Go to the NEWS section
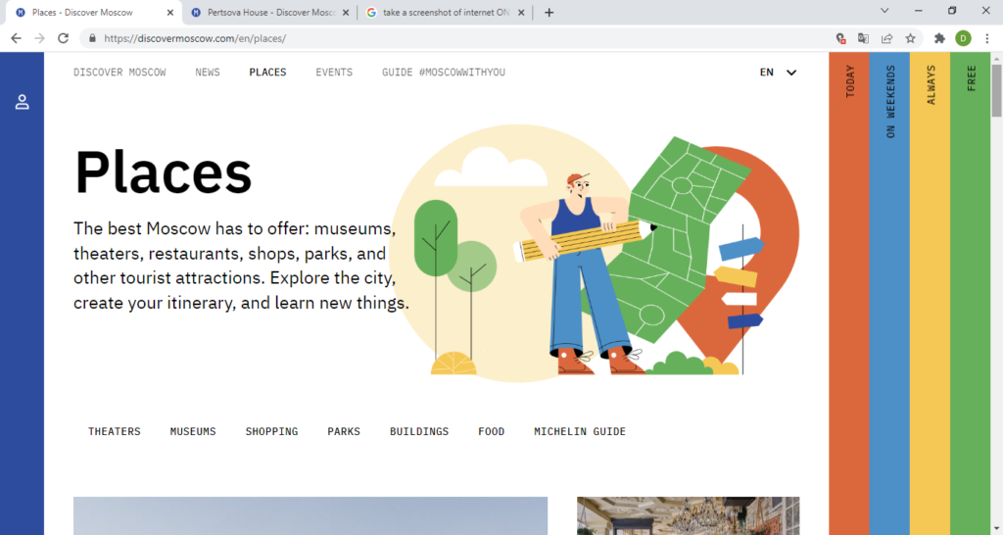This screenshot has height=535, width=1003. point(208,73)
